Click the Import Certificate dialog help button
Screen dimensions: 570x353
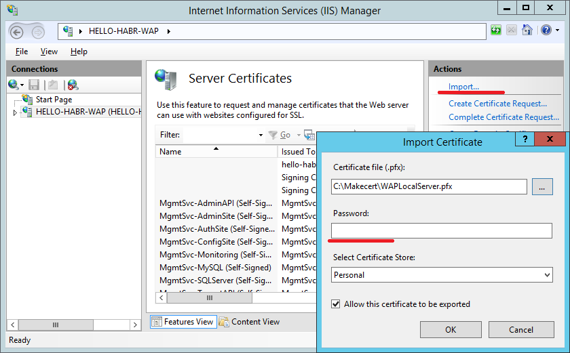coord(525,140)
